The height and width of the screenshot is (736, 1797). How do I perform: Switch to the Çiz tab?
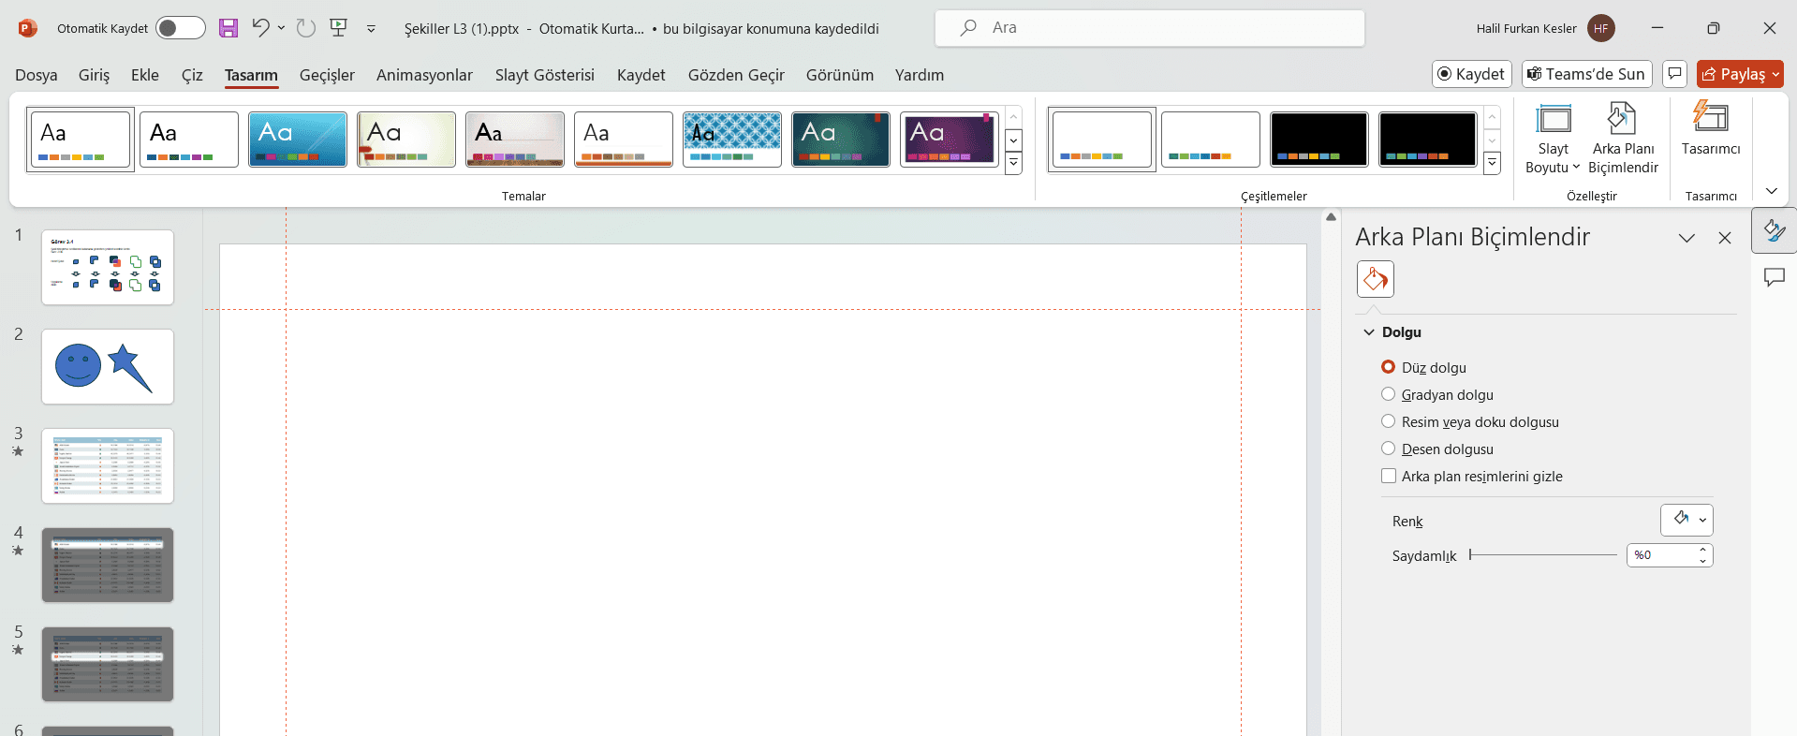(192, 75)
